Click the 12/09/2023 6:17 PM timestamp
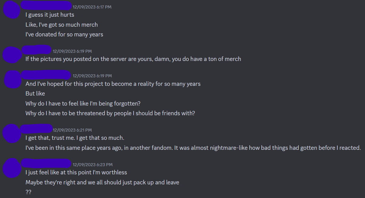This screenshot has width=365, height=198. click(92, 7)
